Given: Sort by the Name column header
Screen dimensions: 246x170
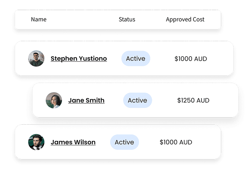Looking at the screenshot, I should coord(39,19).
